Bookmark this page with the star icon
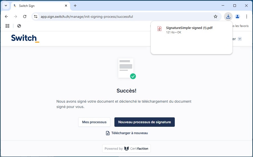Viewport: 253px width, 157px height. 216,17
